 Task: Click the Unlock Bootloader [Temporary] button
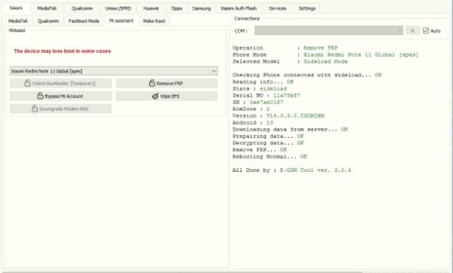tap(60, 83)
